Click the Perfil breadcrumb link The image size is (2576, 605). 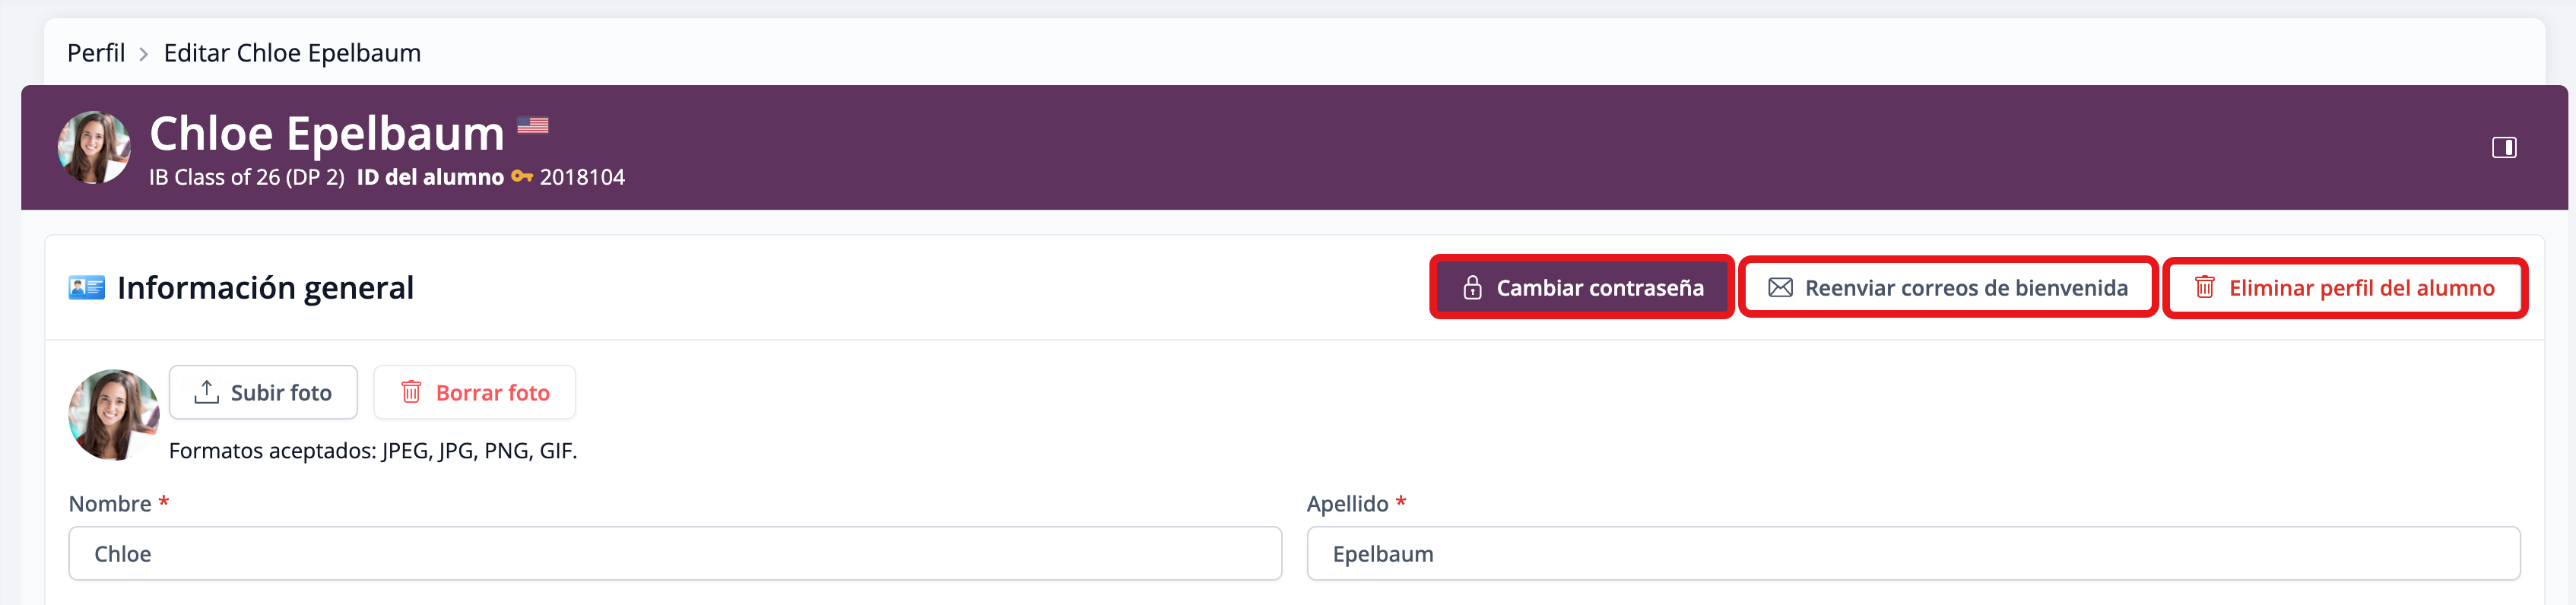point(96,53)
